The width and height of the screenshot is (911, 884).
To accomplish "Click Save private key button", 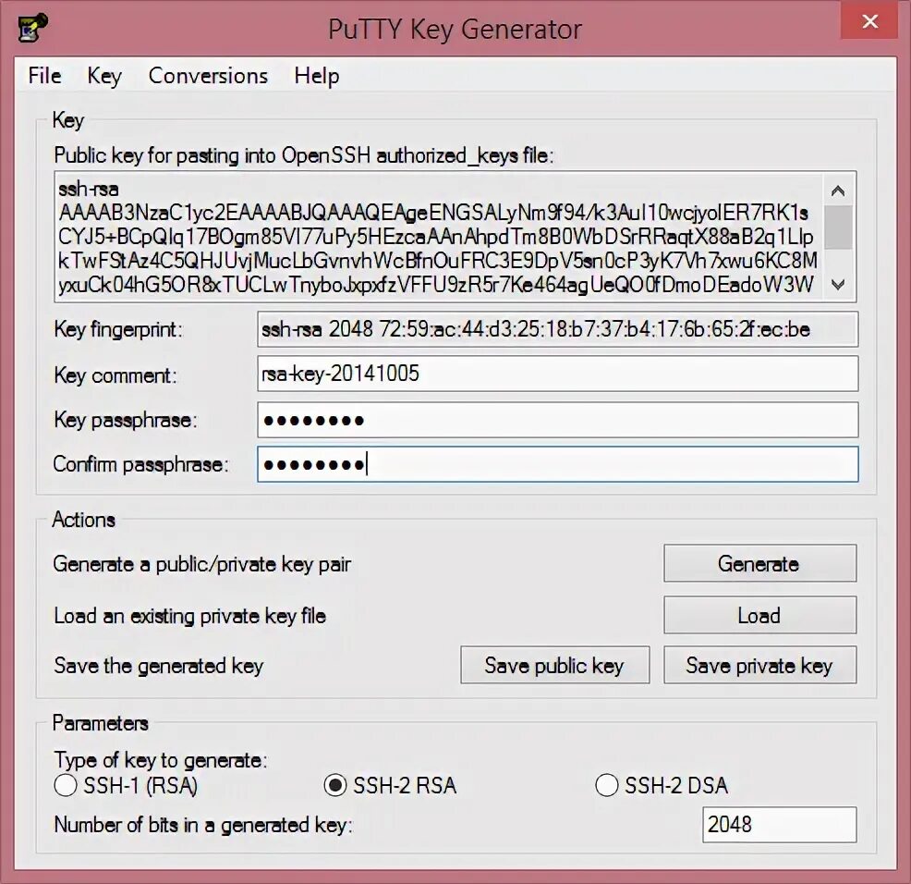I will coord(760,665).
